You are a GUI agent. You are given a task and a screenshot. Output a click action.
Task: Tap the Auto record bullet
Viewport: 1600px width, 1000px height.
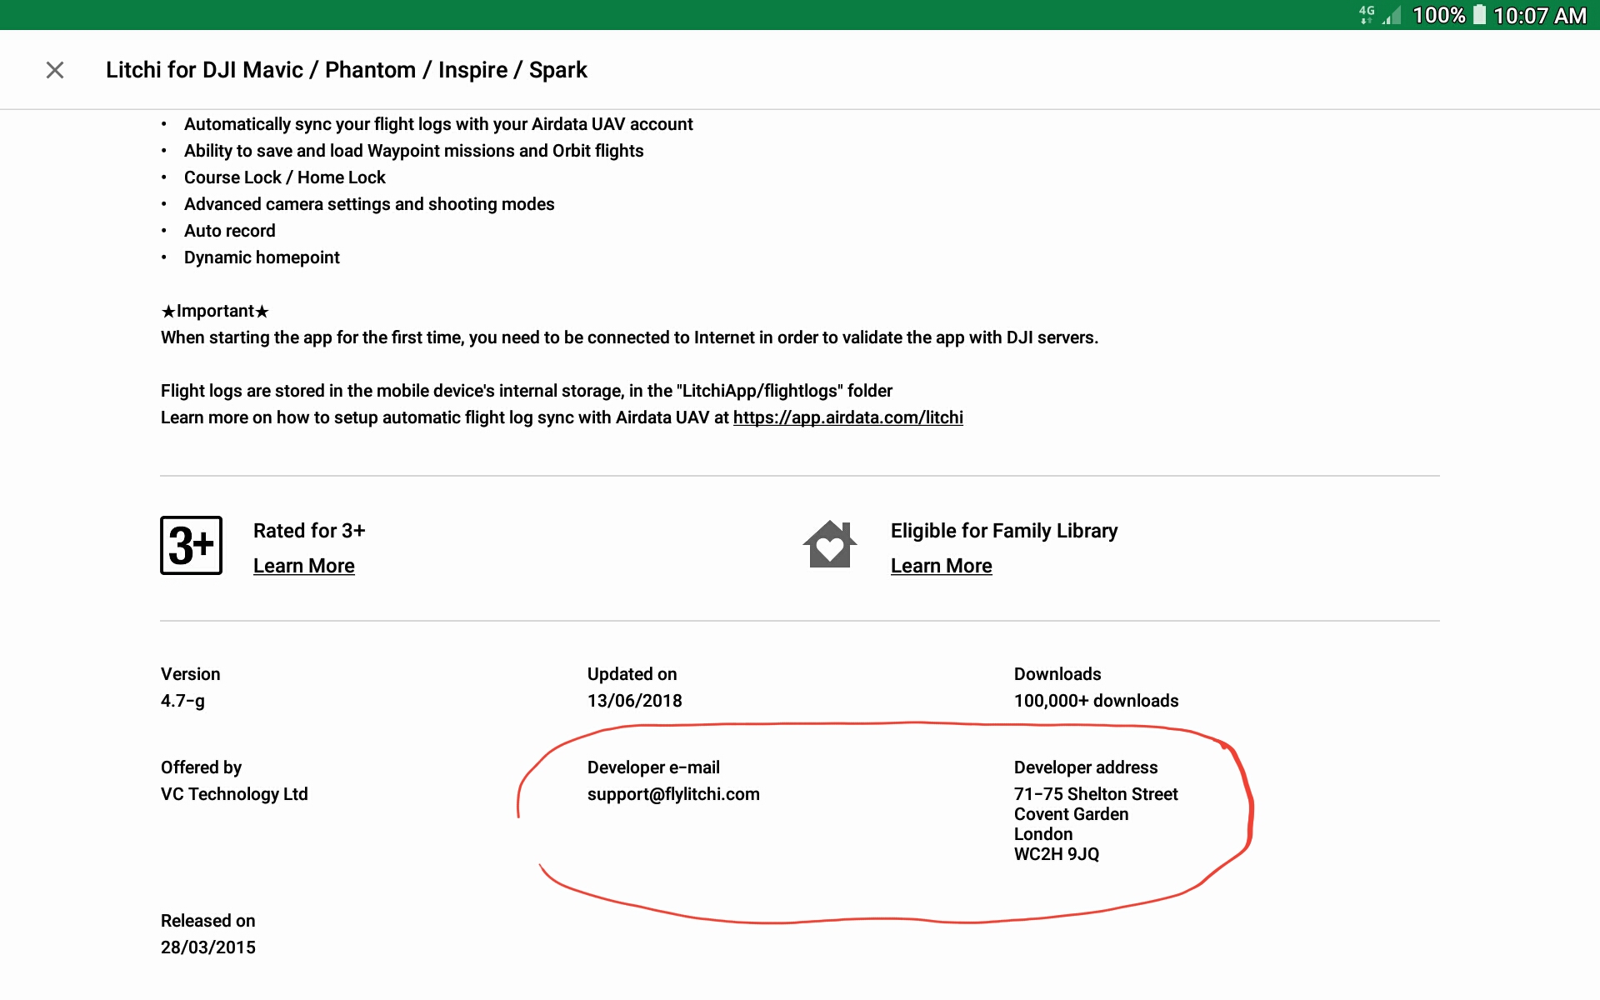(x=229, y=231)
